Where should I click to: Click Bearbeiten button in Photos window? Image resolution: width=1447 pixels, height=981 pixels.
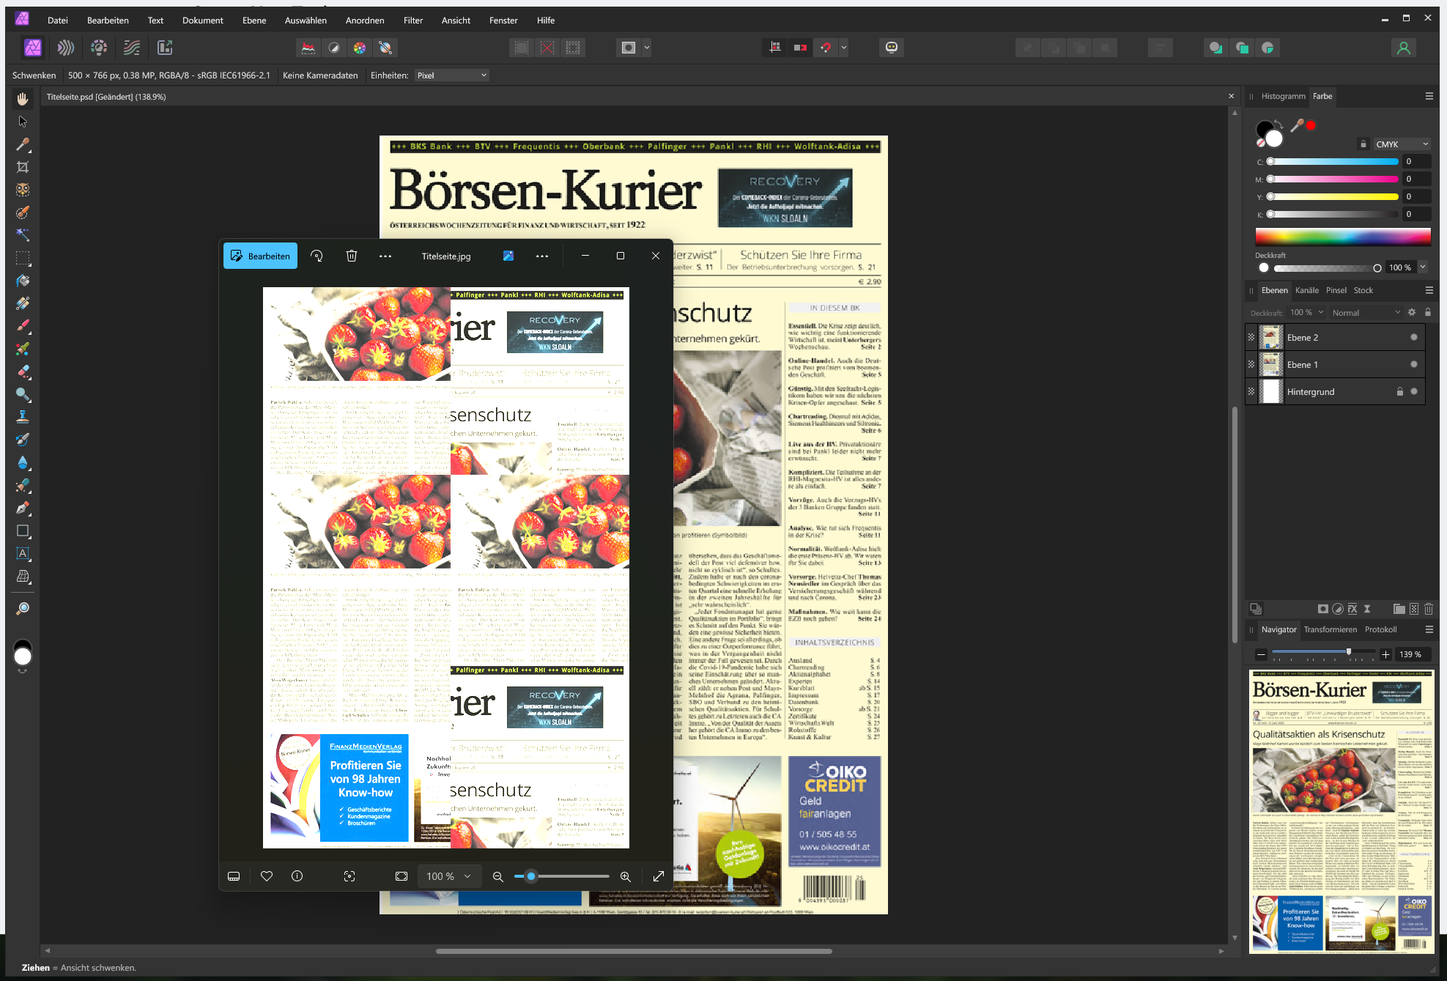click(x=261, y=256)
